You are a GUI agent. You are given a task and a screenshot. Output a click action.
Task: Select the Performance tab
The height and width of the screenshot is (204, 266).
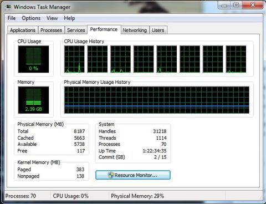[104, 29]
